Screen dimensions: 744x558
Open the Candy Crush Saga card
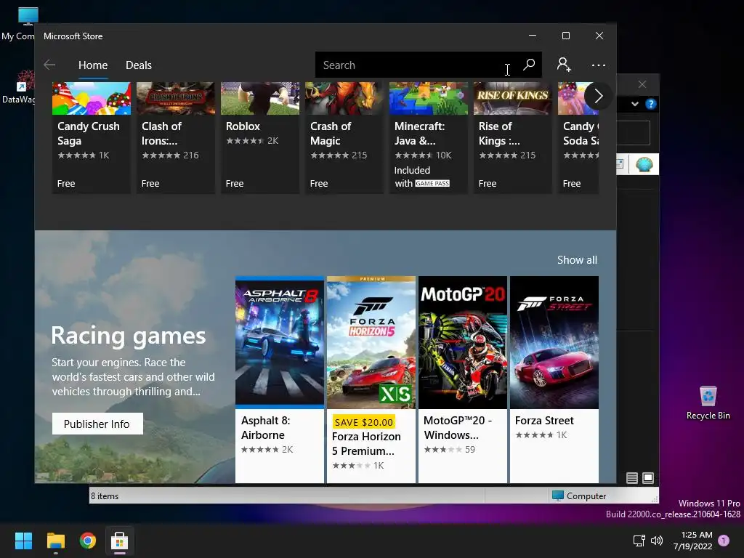(91, 137)
